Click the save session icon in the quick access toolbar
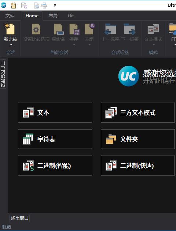This screenshot has height=231, width=176. (x=24, y=6)
